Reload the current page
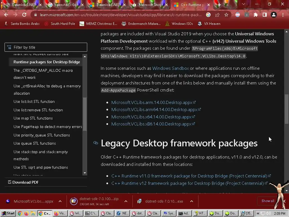Viewport: 289px width, 217px height. click(24, 15)
